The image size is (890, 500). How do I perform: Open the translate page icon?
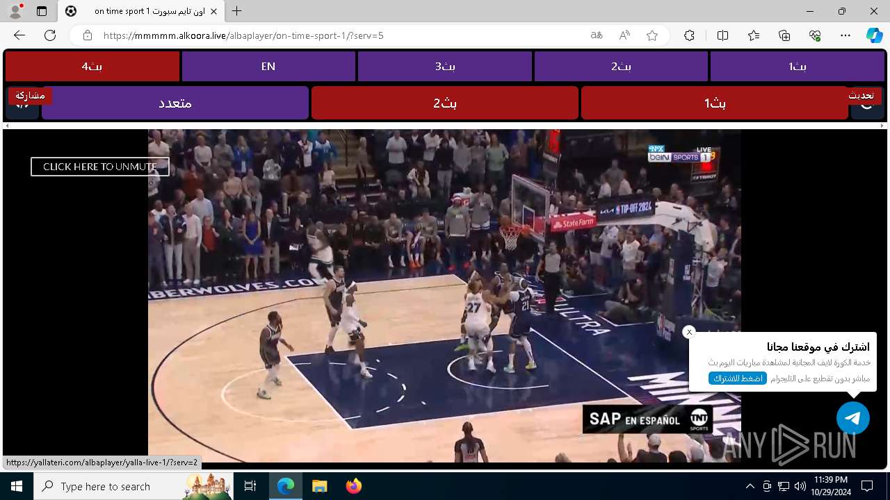click(x=596, y=35)
